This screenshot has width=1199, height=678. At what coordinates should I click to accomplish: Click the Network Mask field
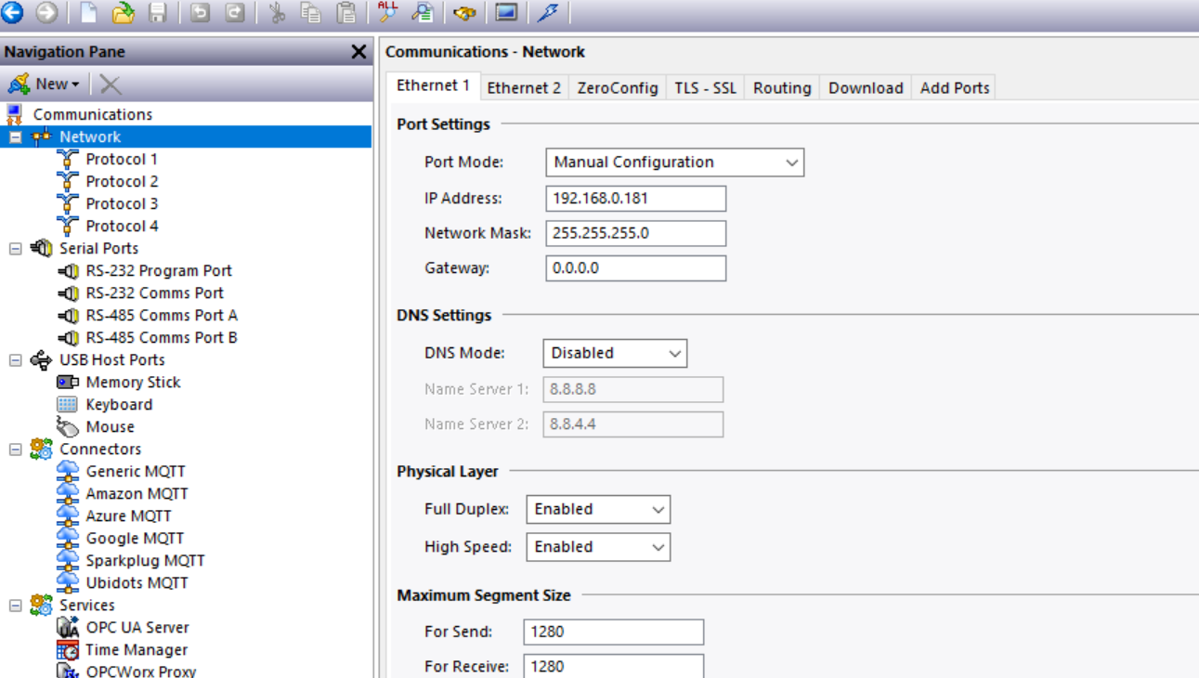[x=636, y=233]
